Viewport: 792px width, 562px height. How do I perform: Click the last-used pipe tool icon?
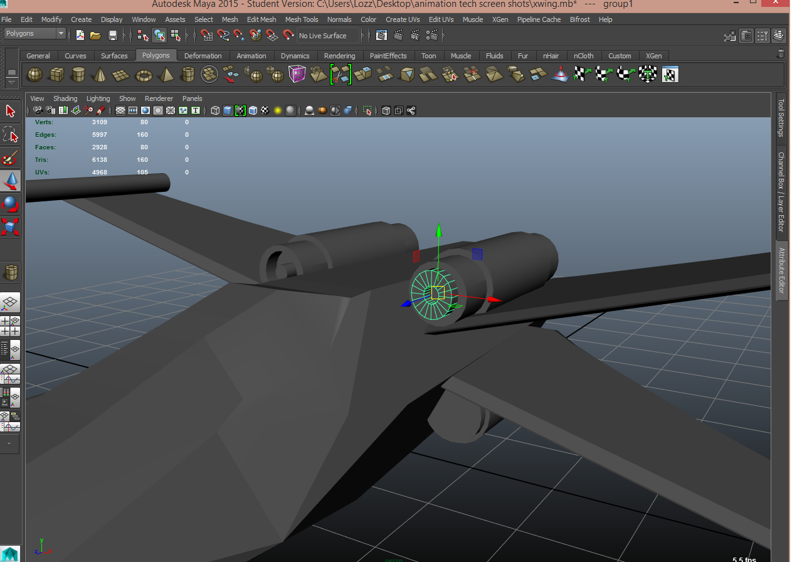(x=11, y=273)
